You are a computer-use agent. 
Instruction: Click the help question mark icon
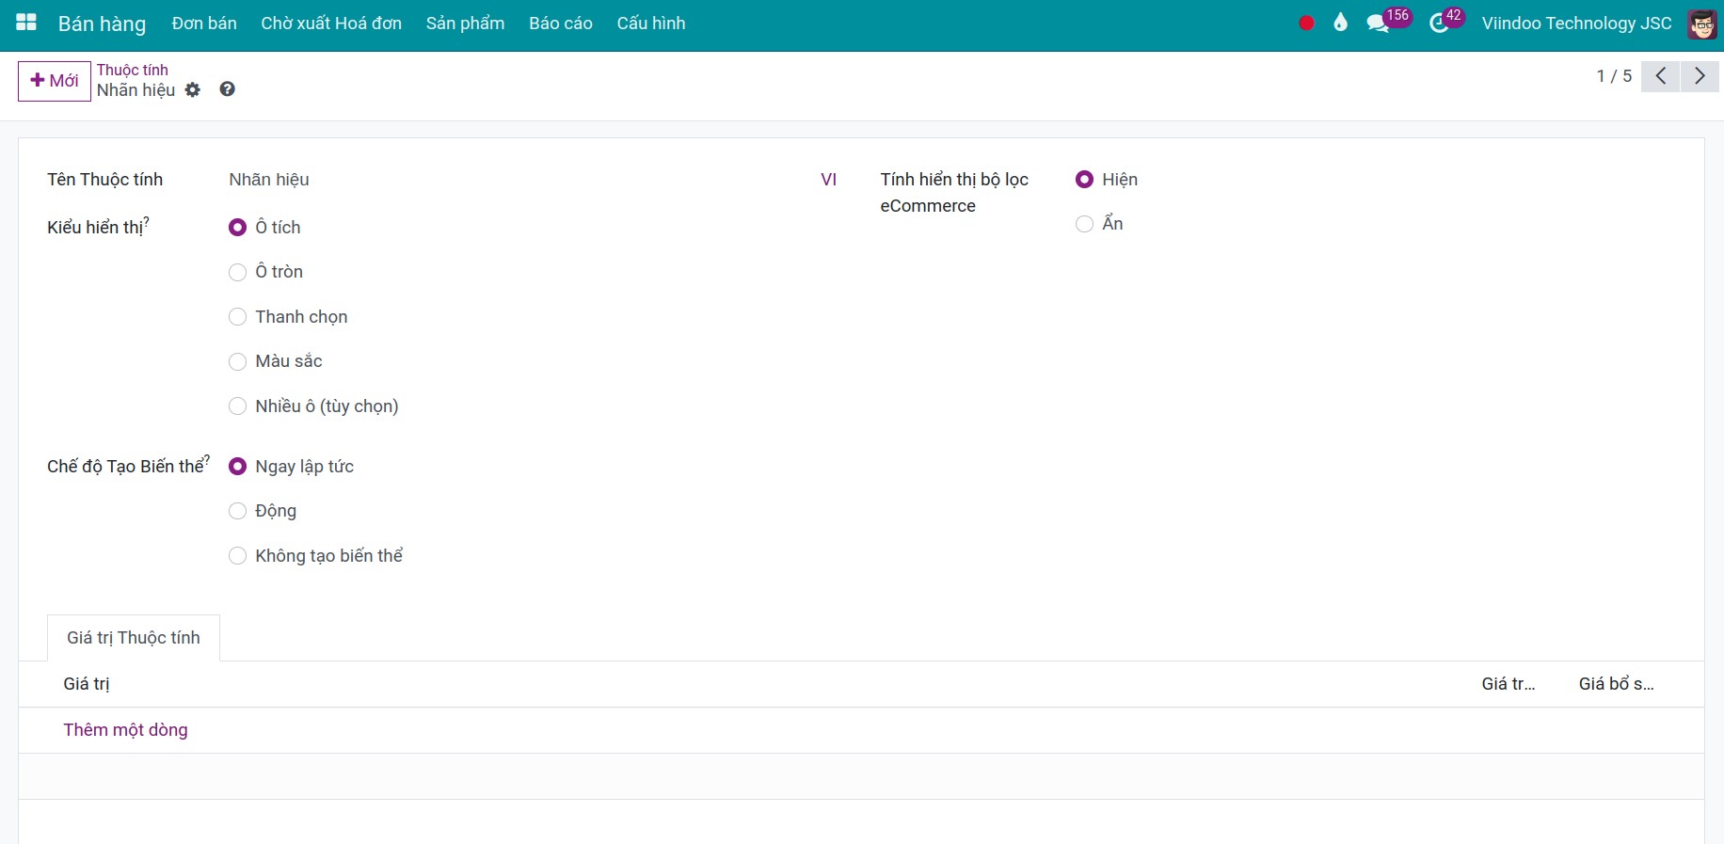coord(227,89)
